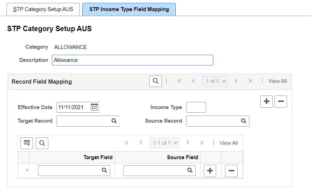Click View All link in field grid
Image resolution: width=311 pixels, height=191 pixels.
[228, 143]
